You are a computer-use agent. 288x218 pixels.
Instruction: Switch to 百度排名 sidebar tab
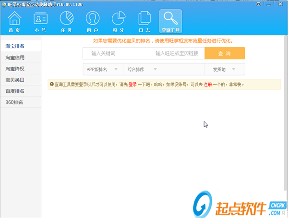tap(21, 91)
